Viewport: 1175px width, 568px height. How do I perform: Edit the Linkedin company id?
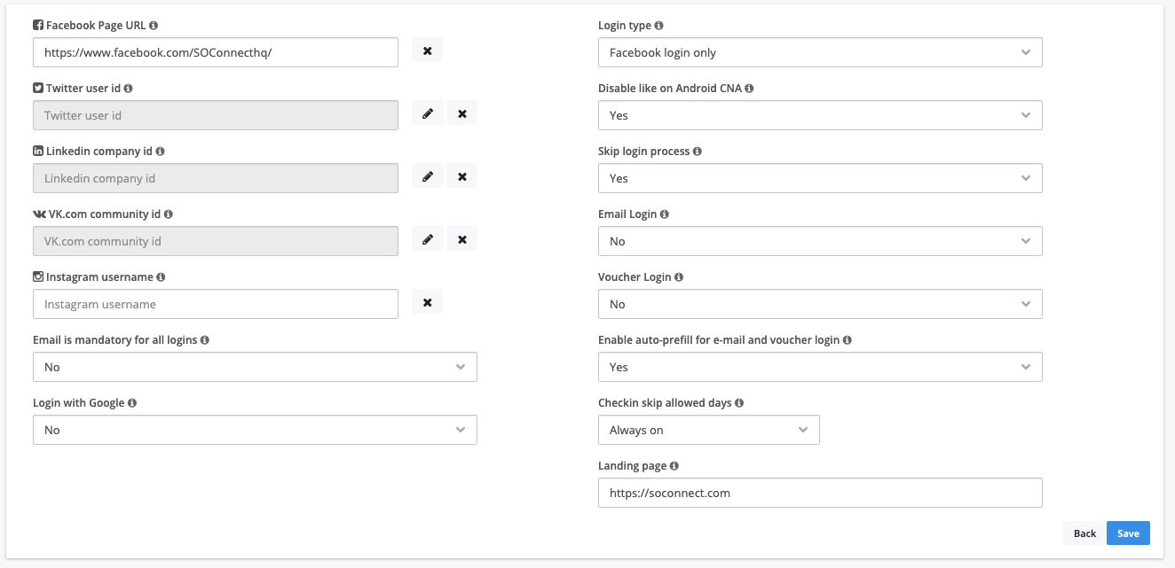427,177
